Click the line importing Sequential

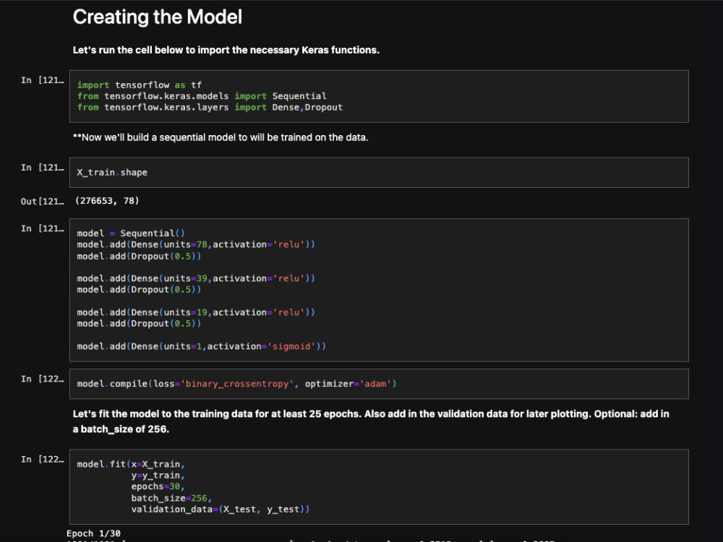[x=202, y=96]
